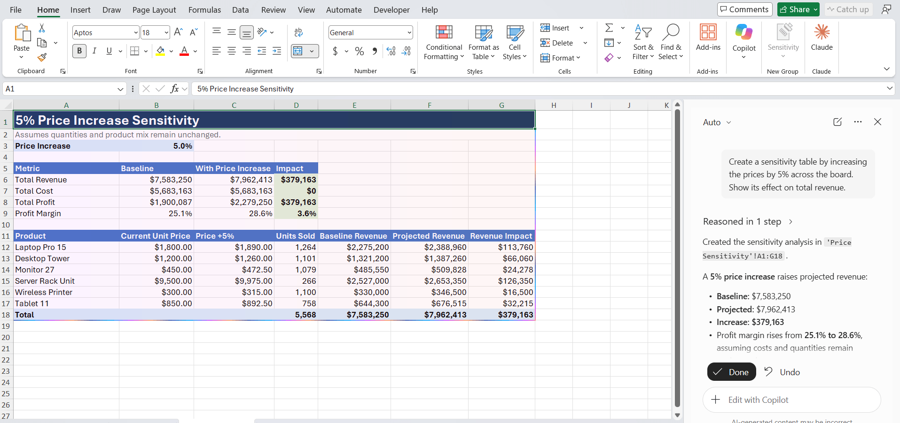Switch to the Developer tab
Image resolution: width=900 pixels, height=423 pixels.
[391, 9]
